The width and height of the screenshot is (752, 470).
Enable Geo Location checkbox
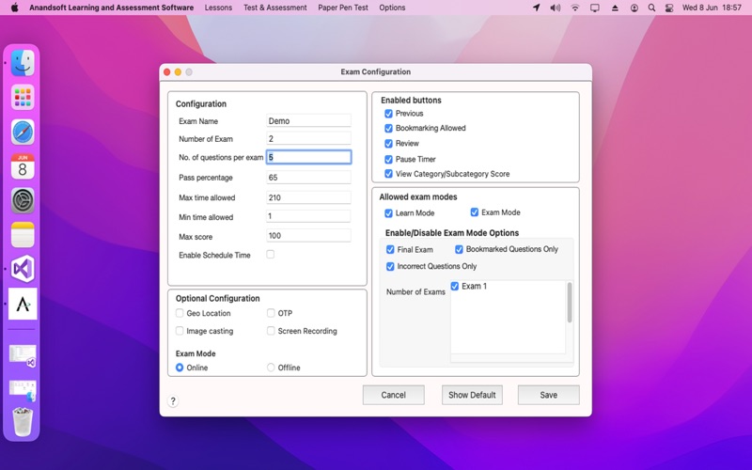pyautogui.click(x=180, y=313)
